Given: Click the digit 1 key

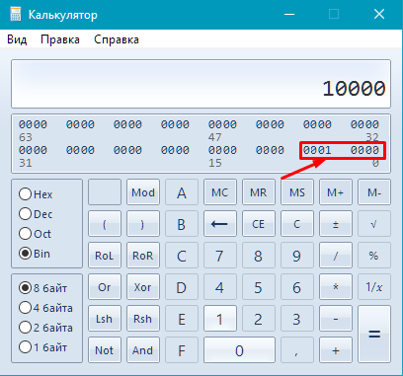Looking at the screenshot, I should point(220,319).
